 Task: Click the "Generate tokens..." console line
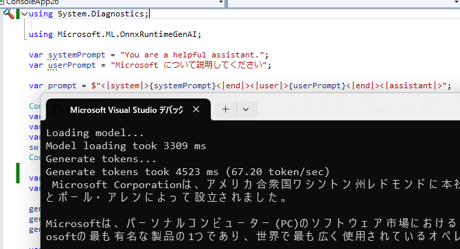101,159
